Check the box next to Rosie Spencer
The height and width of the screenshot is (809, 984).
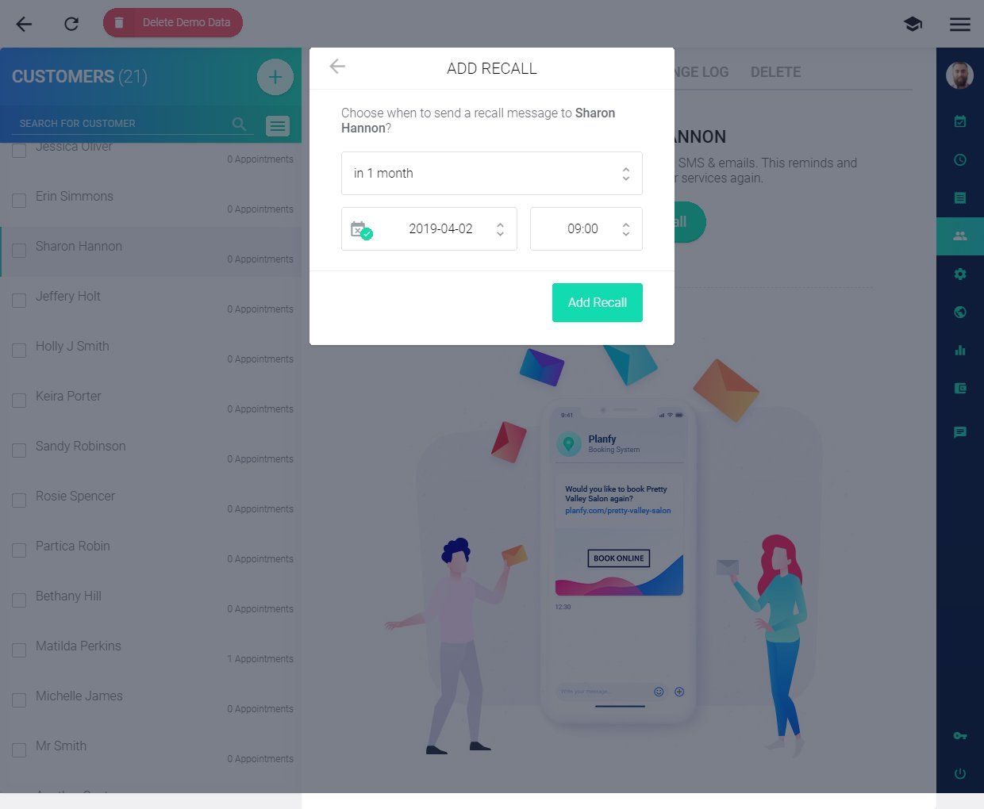pyautogui.click(x=19, y=500)
